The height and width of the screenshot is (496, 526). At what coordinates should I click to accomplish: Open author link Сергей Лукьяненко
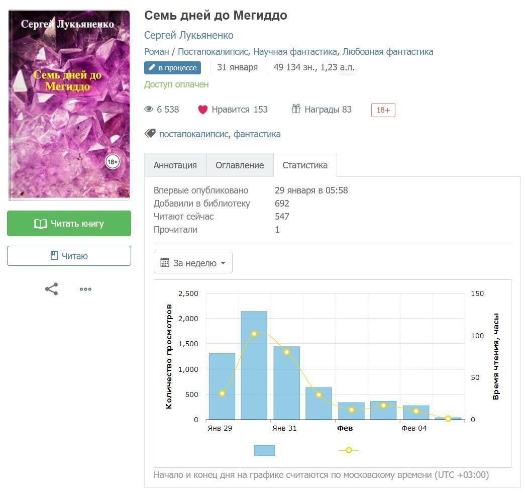pos(188,35)
